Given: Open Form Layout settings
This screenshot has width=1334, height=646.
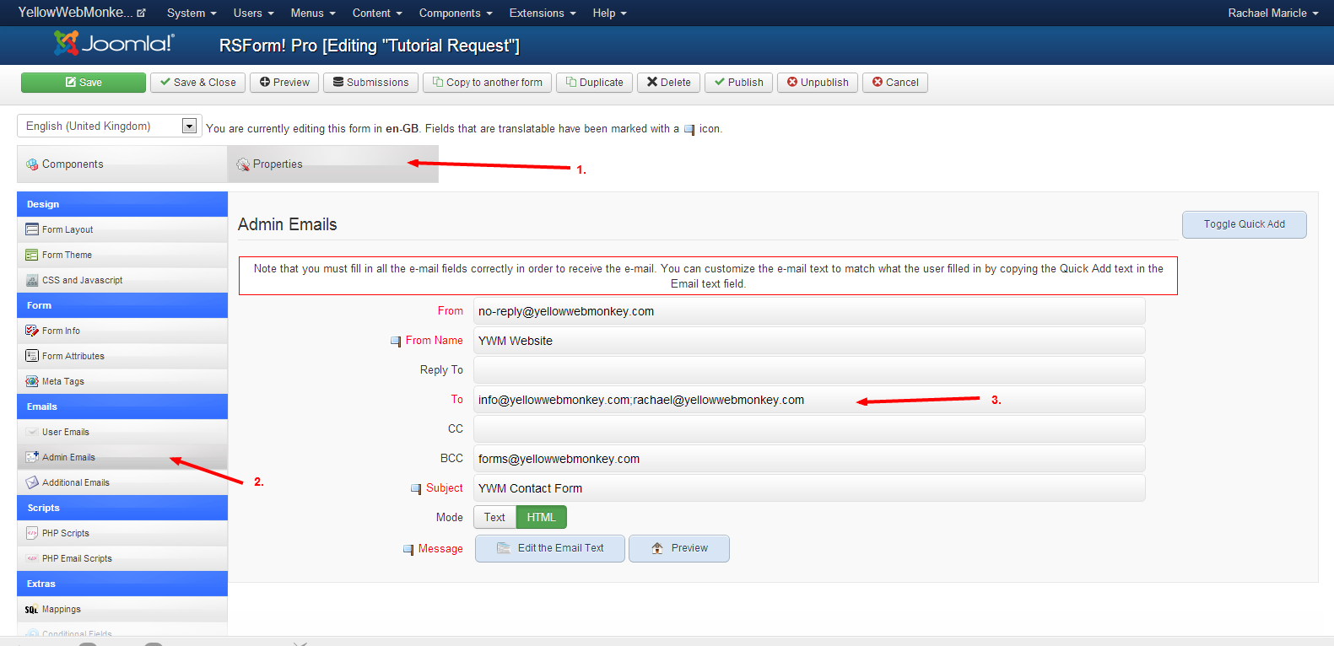Looking at the screenshot, I should pos(122,229).
